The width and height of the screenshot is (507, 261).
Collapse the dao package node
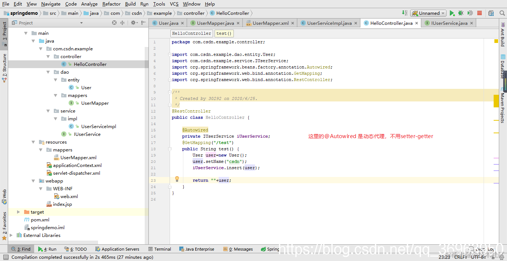click(48, 72)
